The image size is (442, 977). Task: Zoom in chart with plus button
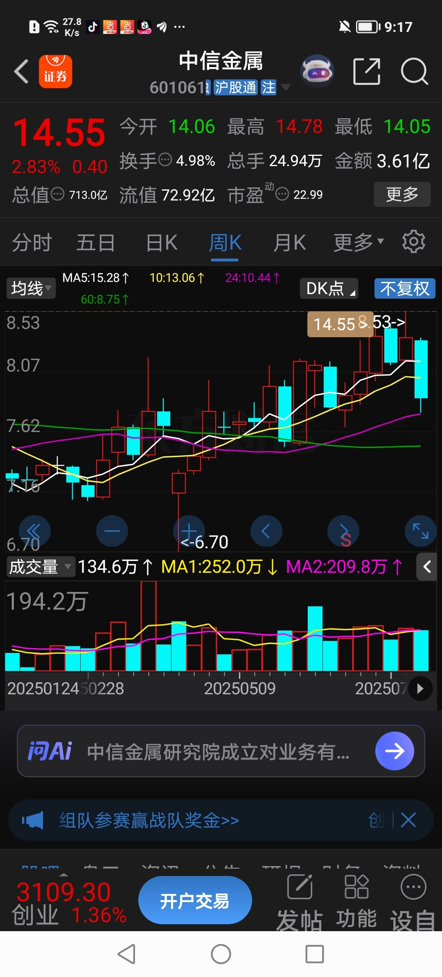pos(189,531)
